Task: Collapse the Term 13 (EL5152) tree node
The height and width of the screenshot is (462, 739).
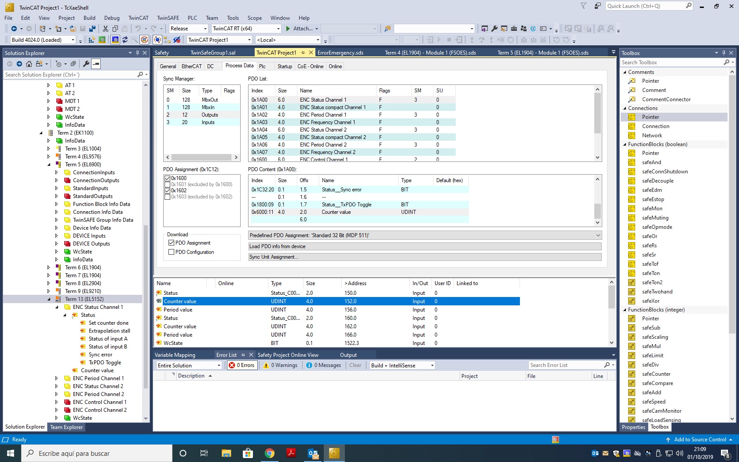Action: click(49, 299)
